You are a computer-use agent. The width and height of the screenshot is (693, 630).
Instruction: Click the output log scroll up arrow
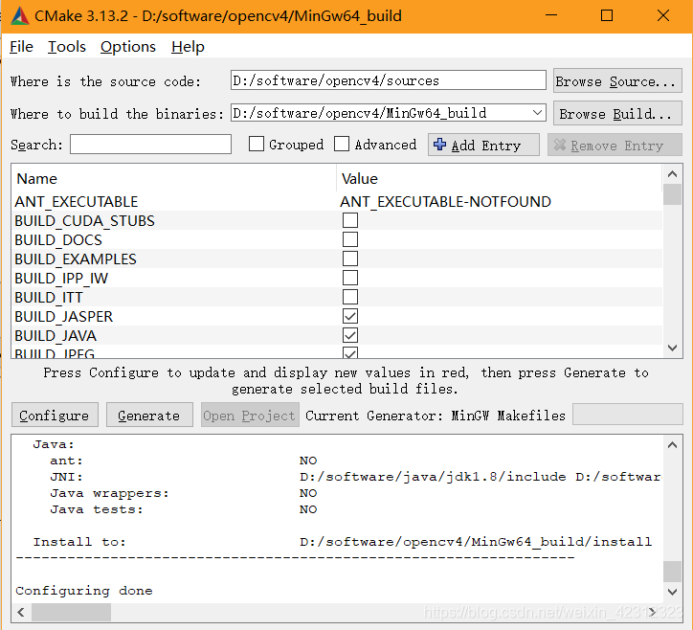672,445
